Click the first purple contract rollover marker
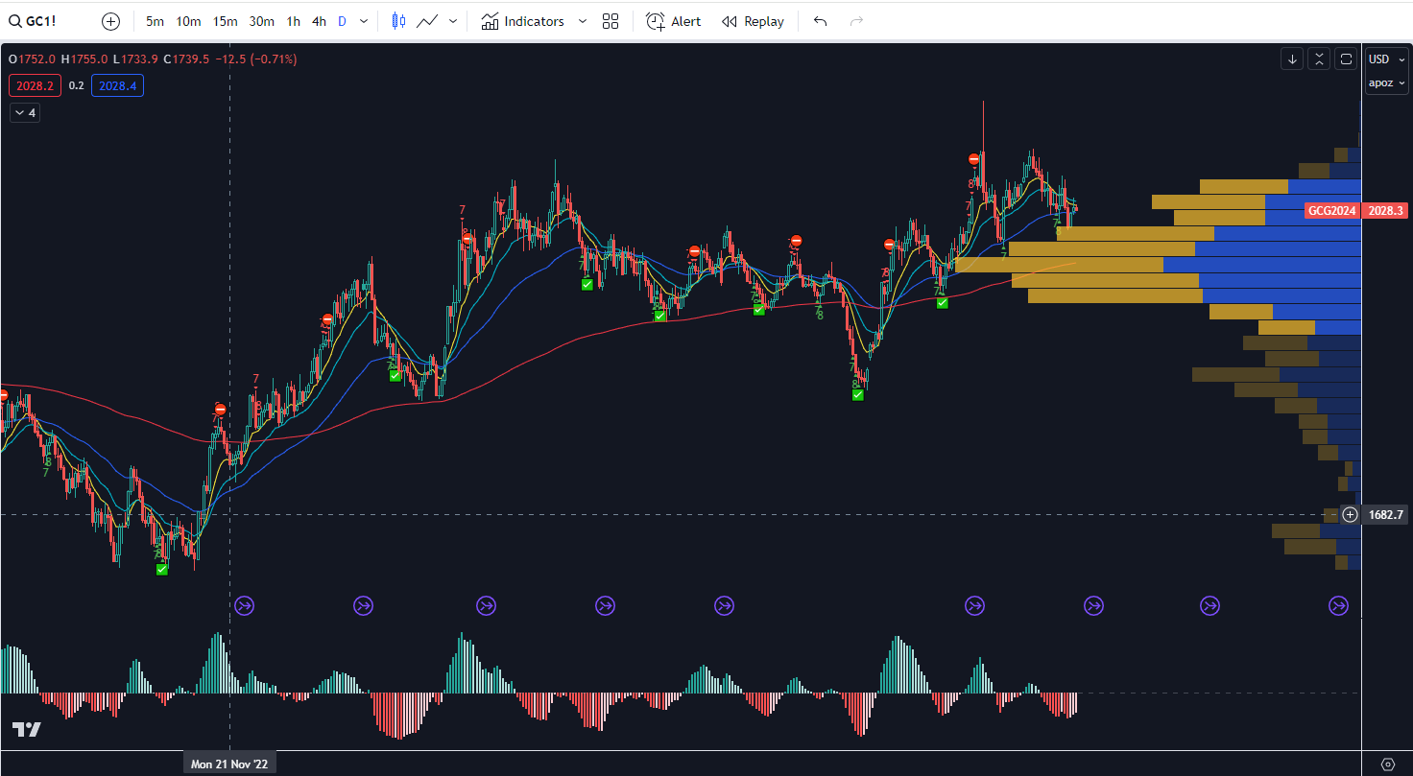This screenshot has width=1413, height=776. 244,605
